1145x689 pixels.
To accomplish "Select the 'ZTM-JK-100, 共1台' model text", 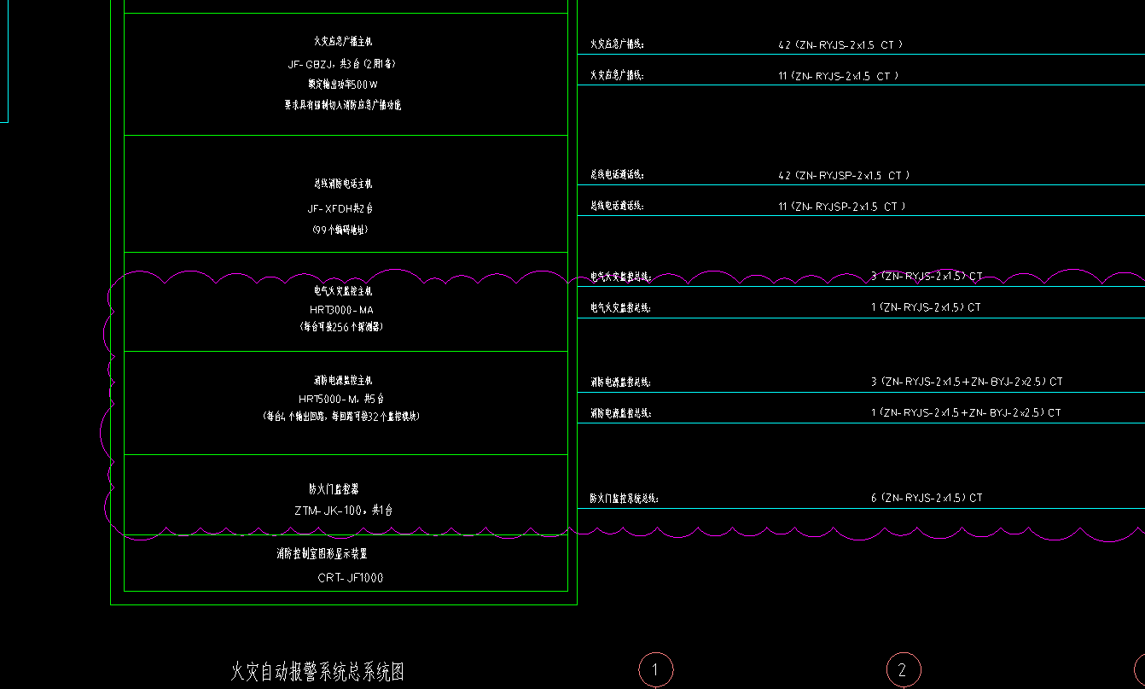I will [x=343, y=511].
